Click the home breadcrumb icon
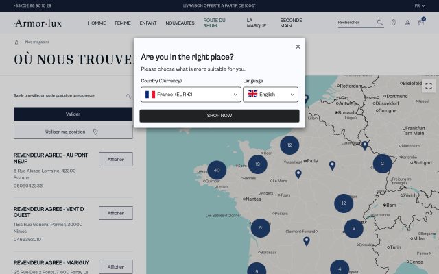 pos(16,42)
